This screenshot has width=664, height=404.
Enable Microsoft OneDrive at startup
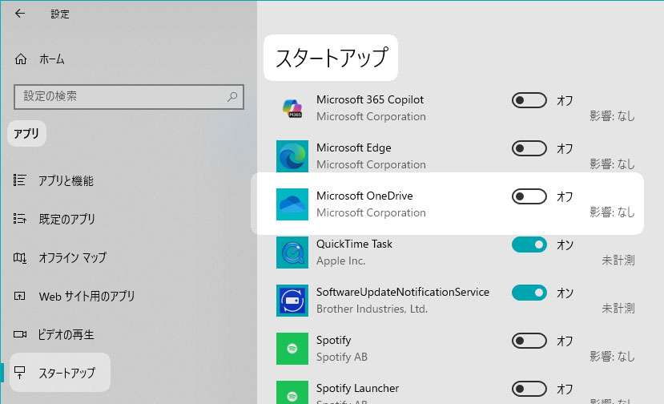tap(529, 196)
